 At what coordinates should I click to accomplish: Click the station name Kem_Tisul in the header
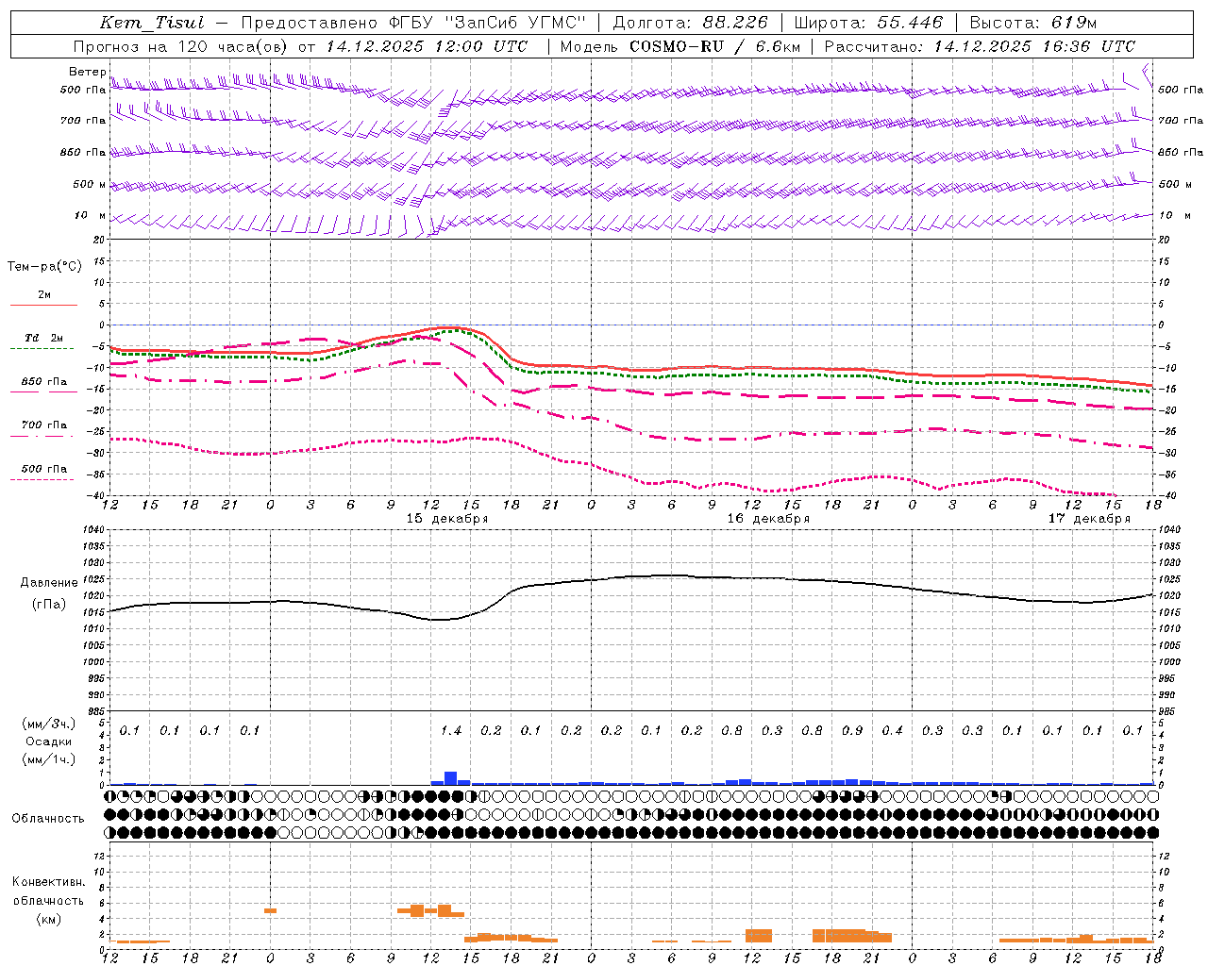(152, 23)
